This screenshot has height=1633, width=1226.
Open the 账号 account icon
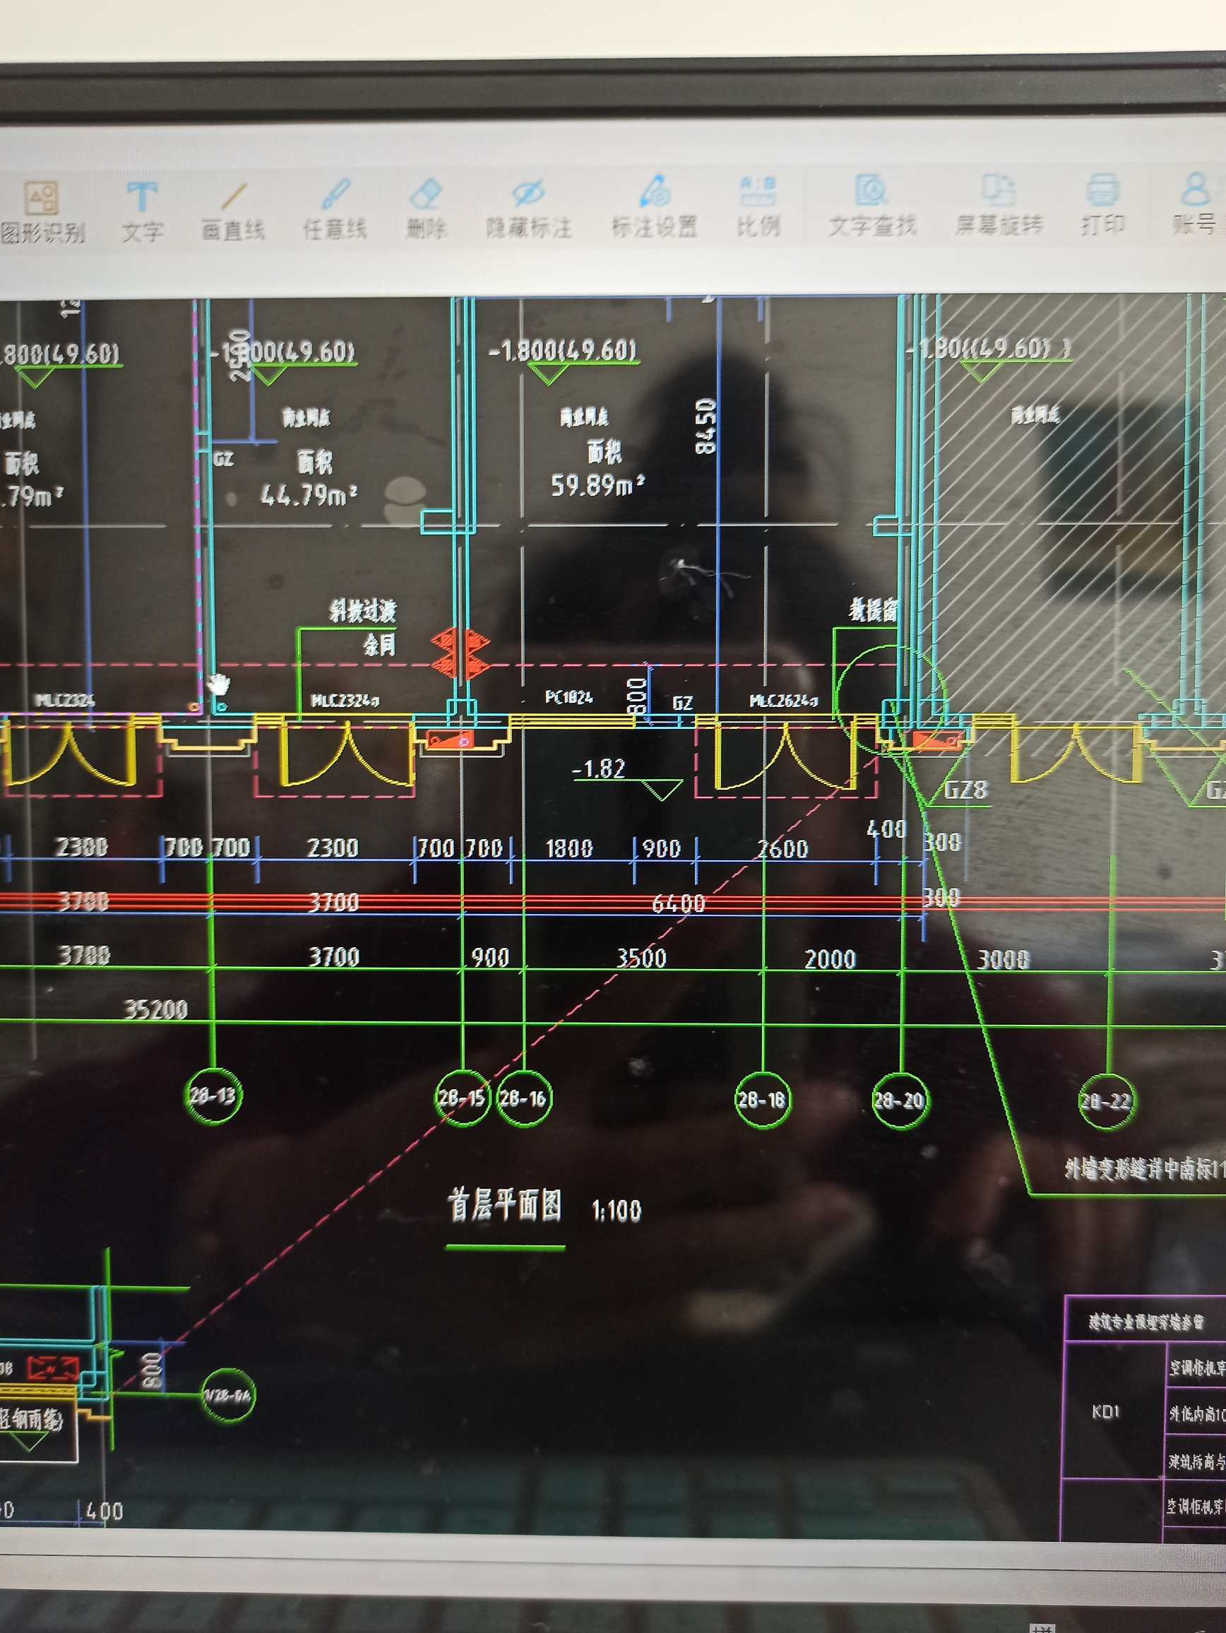(x=1194, y=203)
